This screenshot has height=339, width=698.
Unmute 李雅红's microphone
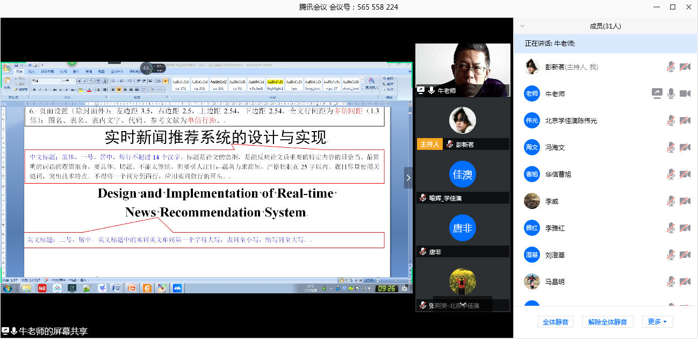[x=671, y=228]
